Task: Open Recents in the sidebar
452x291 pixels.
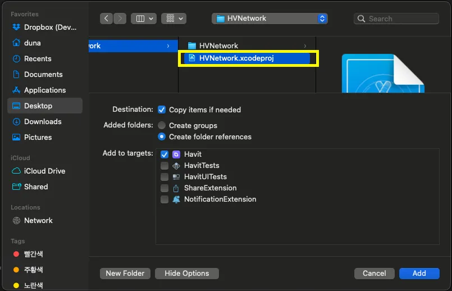Action: point(45,59)
